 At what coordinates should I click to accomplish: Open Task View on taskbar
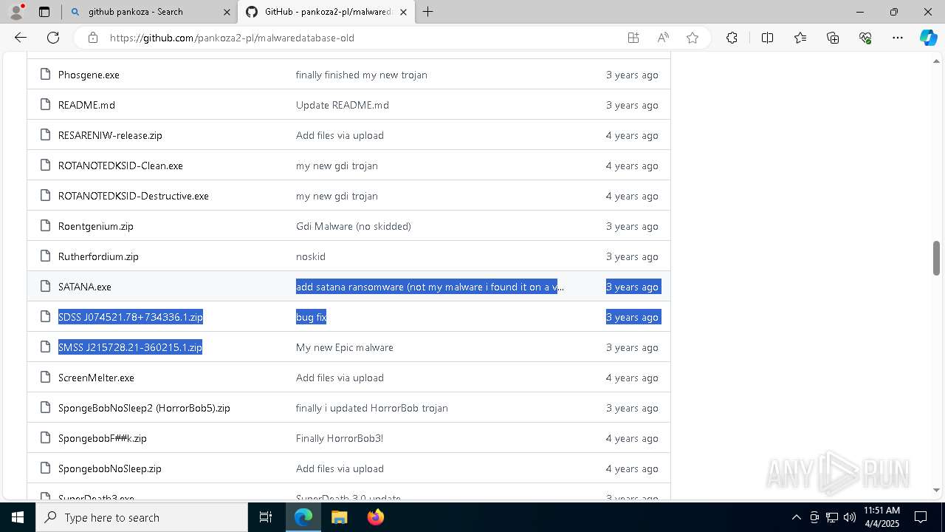(x=266, y=517)
